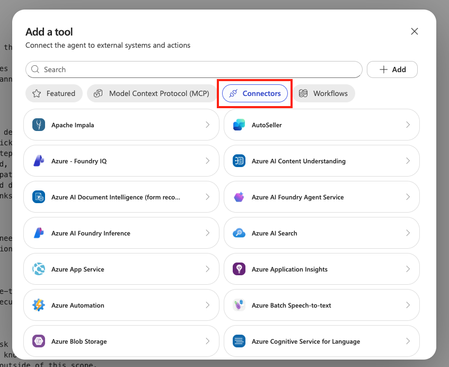Image resolution: width=449 pixels, height=367 pixels.
Task: Click the Azure Batch Speech-to-text icon
Action: click(239, 305)
